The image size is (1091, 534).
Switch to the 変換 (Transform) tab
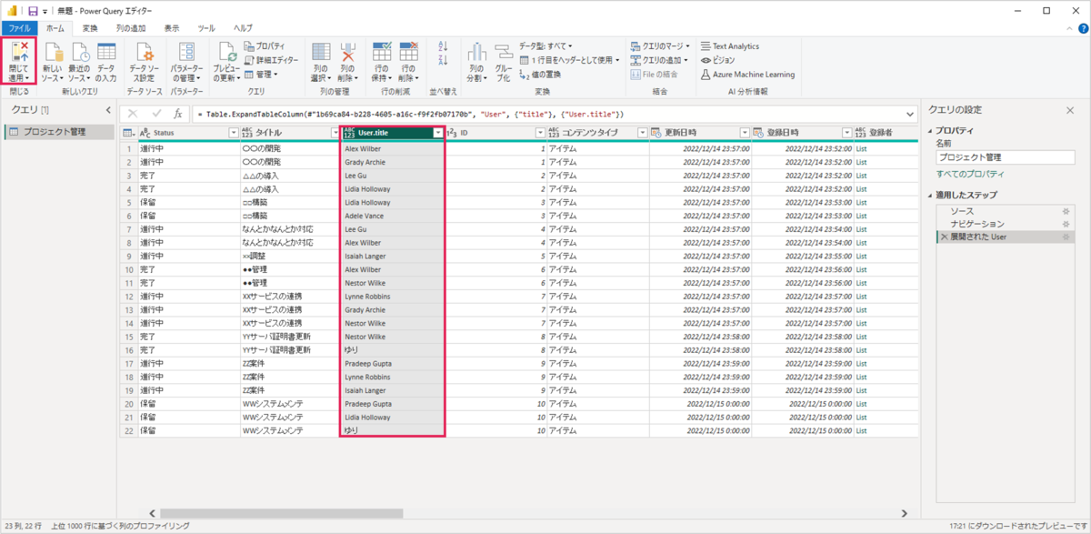(x=91, y=28)
